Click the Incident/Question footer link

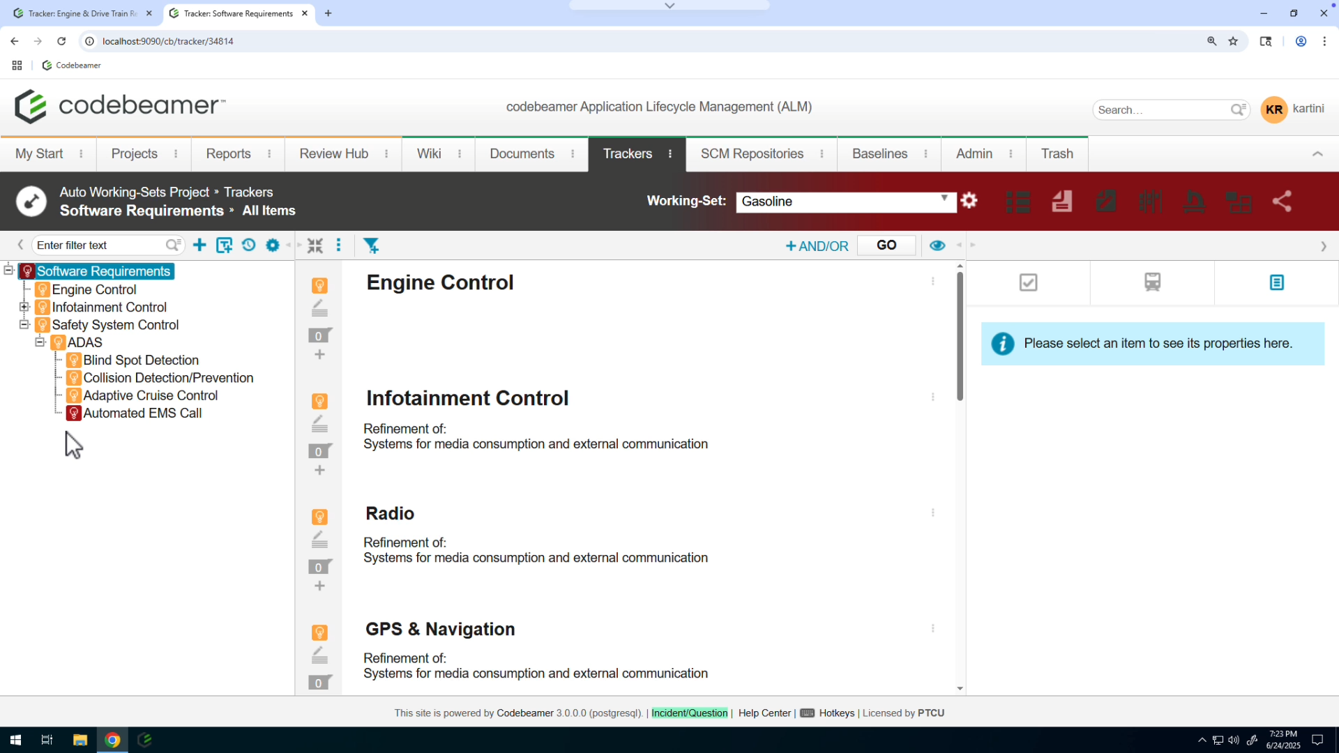click(x=689, y=713)
